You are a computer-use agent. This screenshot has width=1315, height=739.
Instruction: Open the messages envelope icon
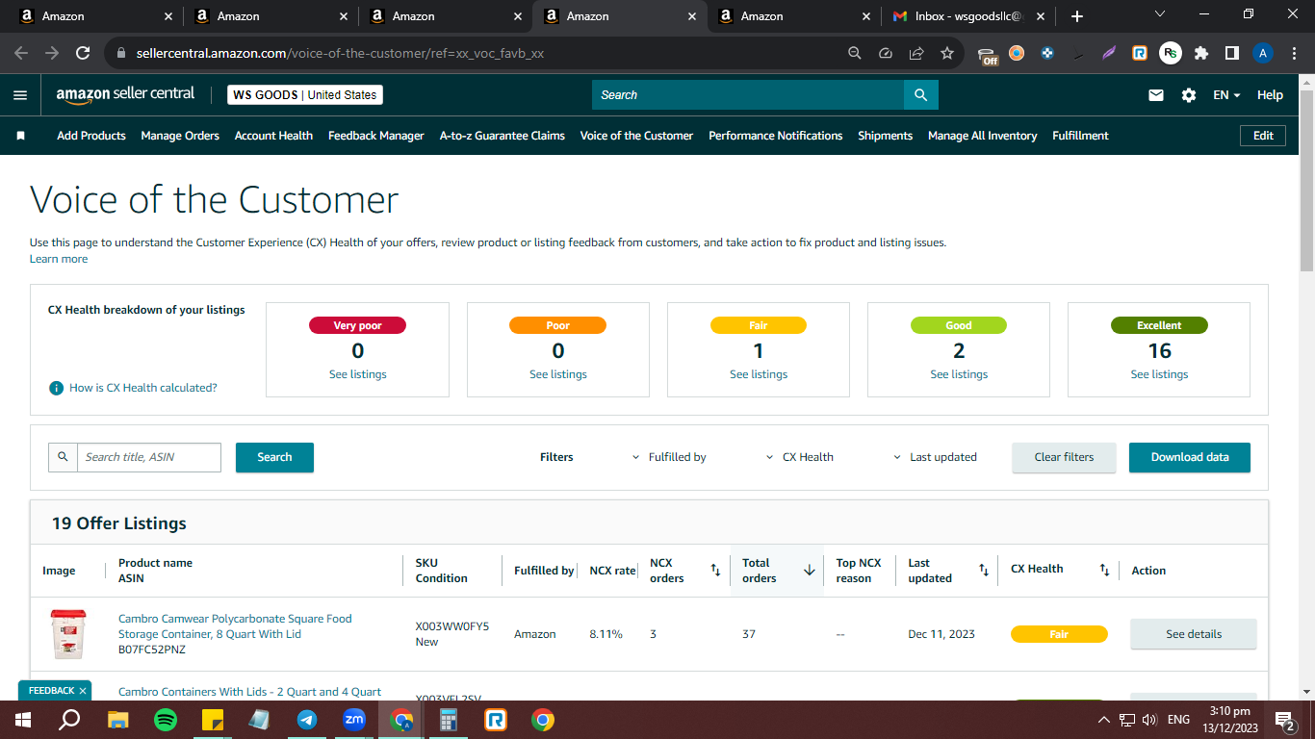[x=1156, y=95]
